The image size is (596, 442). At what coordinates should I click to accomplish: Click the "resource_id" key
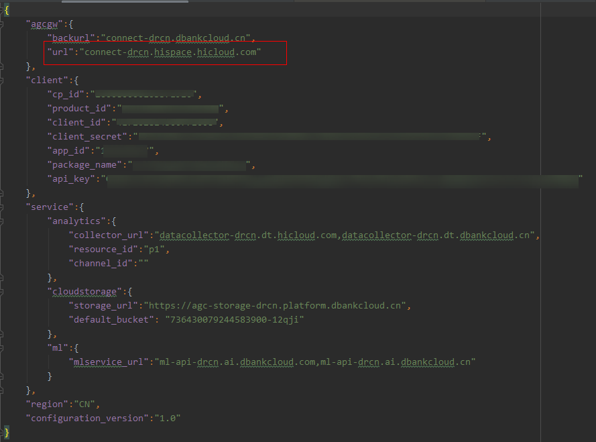point(103,249)
